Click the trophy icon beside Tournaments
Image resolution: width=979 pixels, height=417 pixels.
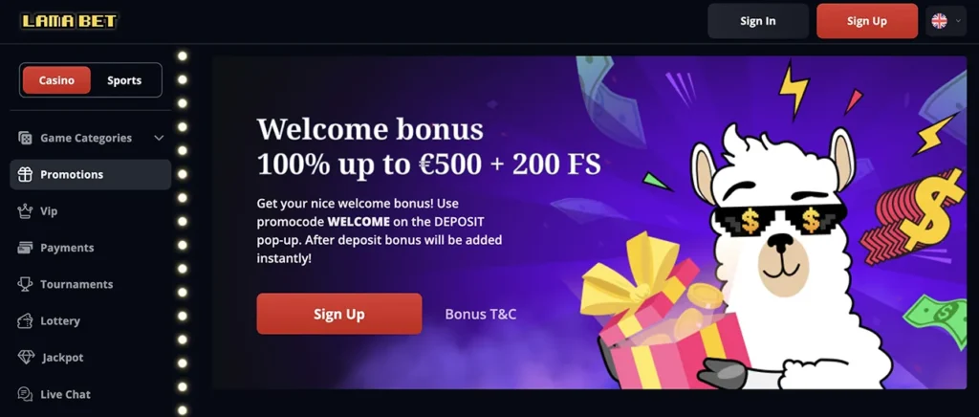25,285
